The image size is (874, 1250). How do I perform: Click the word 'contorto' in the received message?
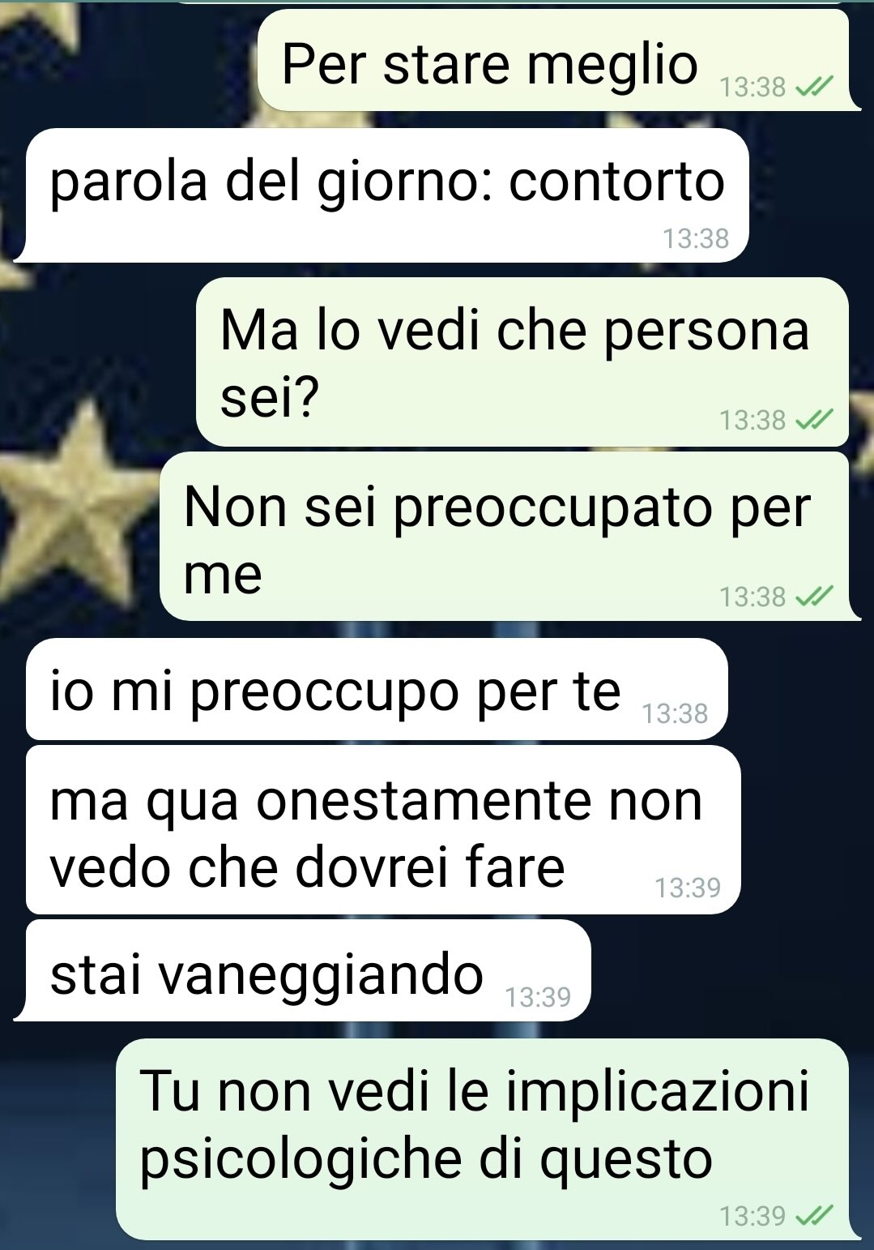(x=616, y=181)
